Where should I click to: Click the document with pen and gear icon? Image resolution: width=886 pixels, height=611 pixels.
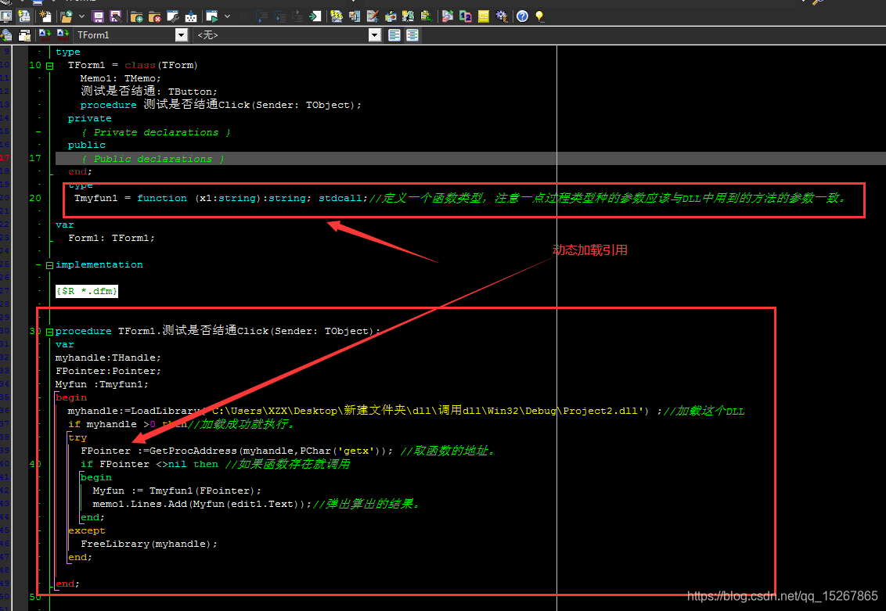373,16
